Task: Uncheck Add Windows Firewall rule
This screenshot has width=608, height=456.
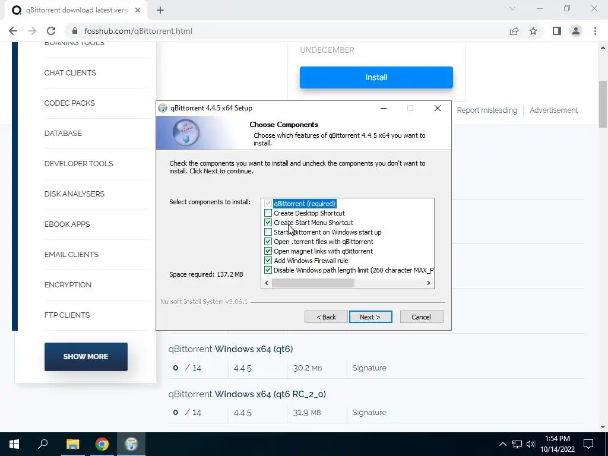Action: point(268,261)
